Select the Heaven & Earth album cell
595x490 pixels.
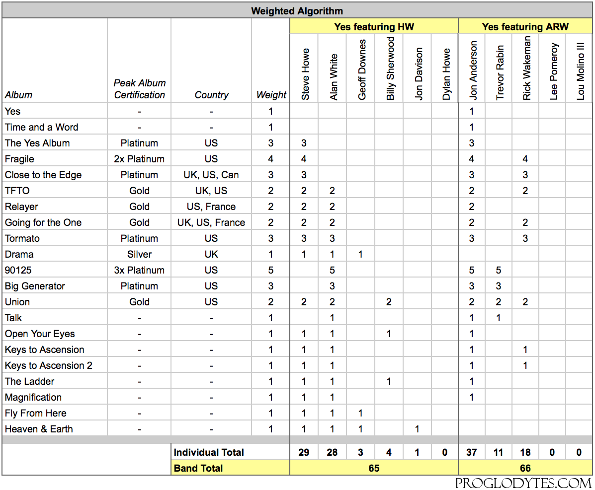(55, 429)
